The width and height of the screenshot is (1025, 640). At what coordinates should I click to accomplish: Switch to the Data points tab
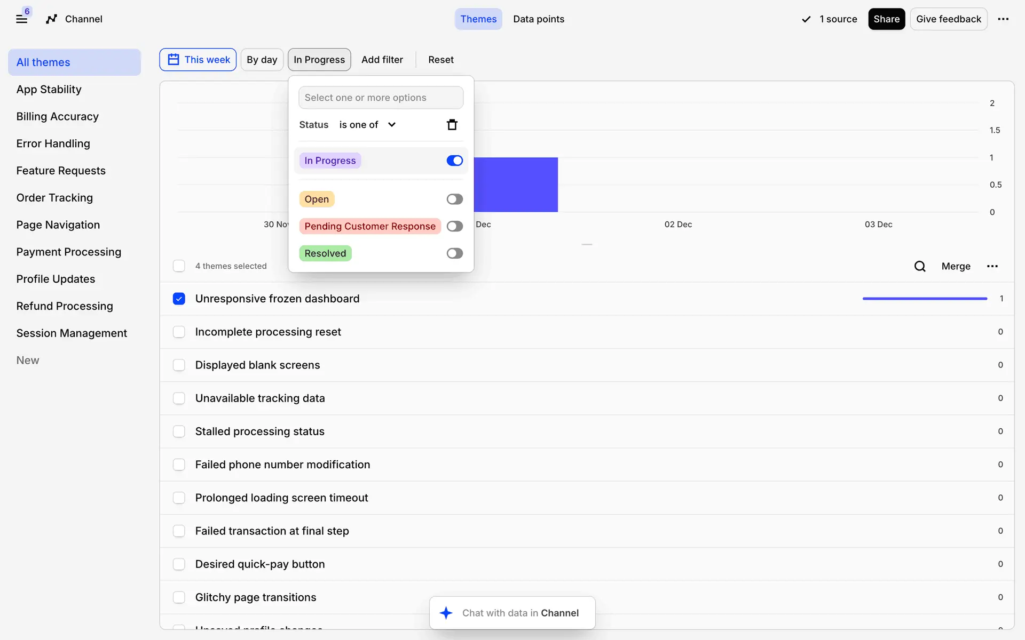[x=538, y=19]
